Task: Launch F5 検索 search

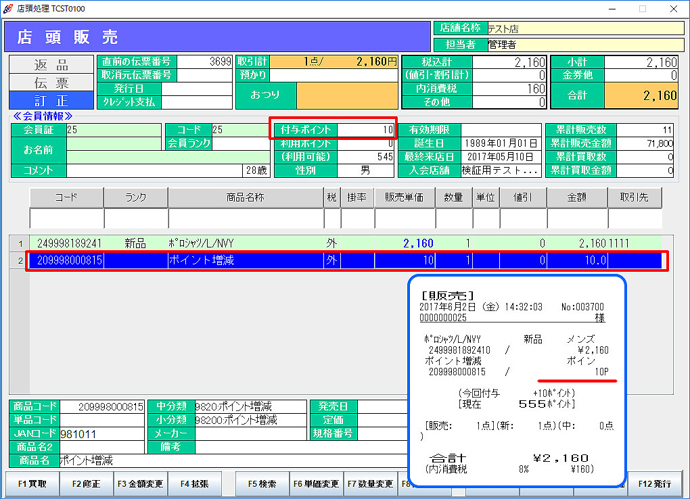Action: pyautogui.click(x=262, y=484)
